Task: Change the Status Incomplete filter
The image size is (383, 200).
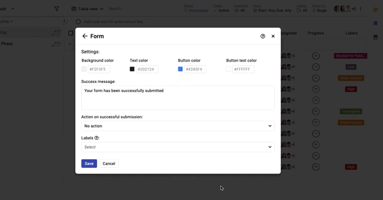Action: [196, 9]
